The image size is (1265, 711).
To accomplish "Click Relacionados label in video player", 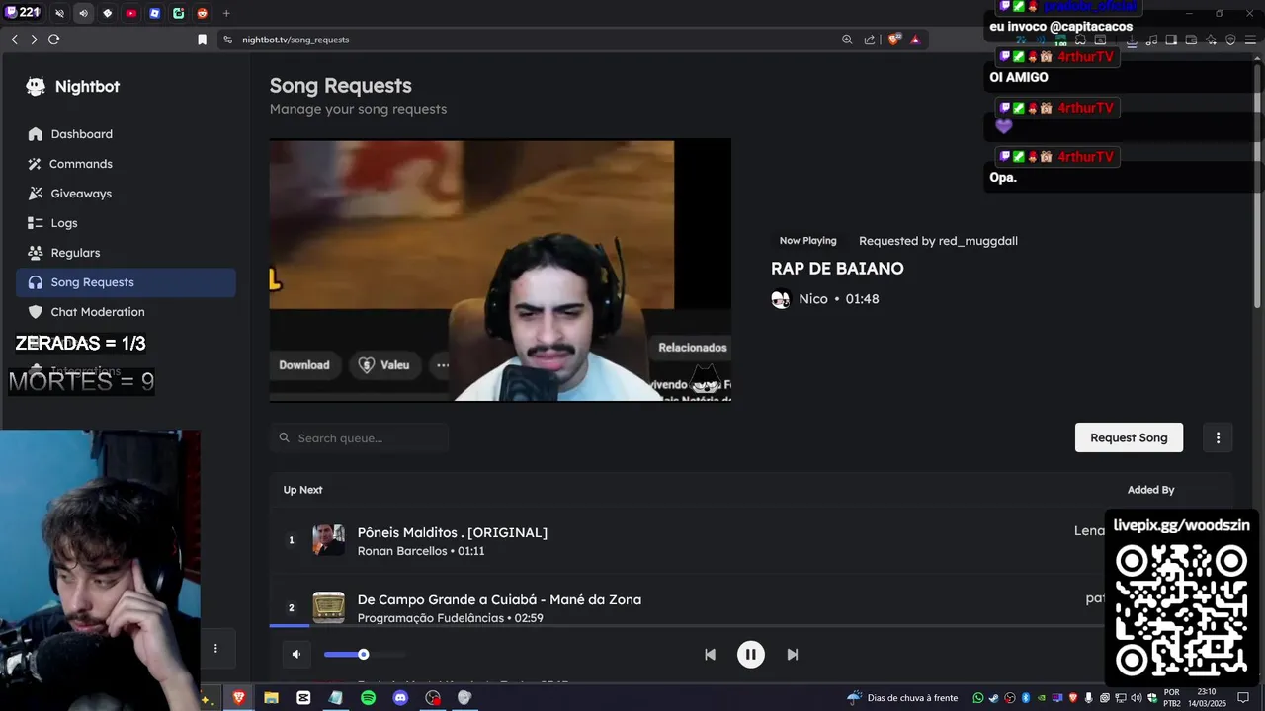I will (x=693, y=348).
